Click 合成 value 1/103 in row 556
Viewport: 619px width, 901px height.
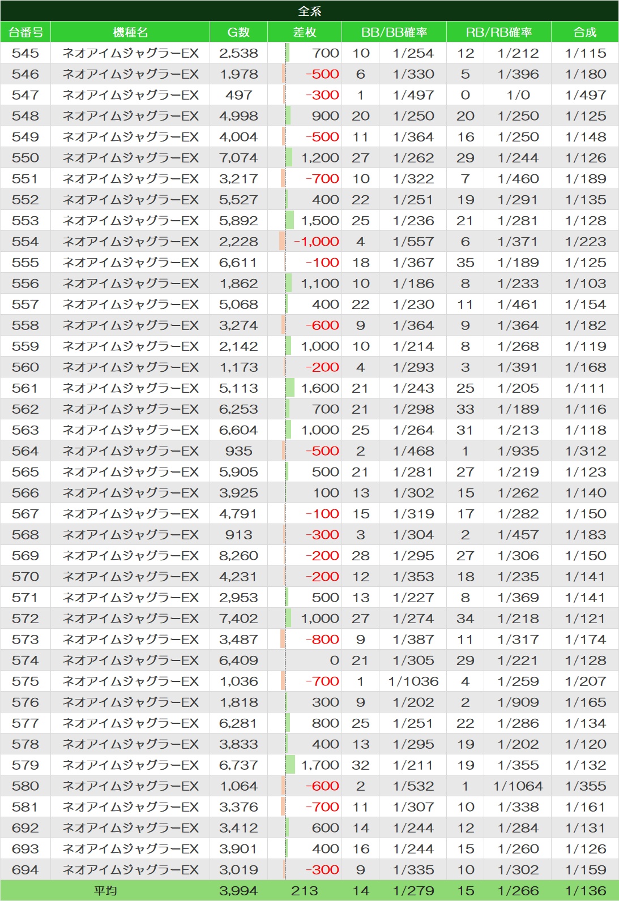(585, 284)
